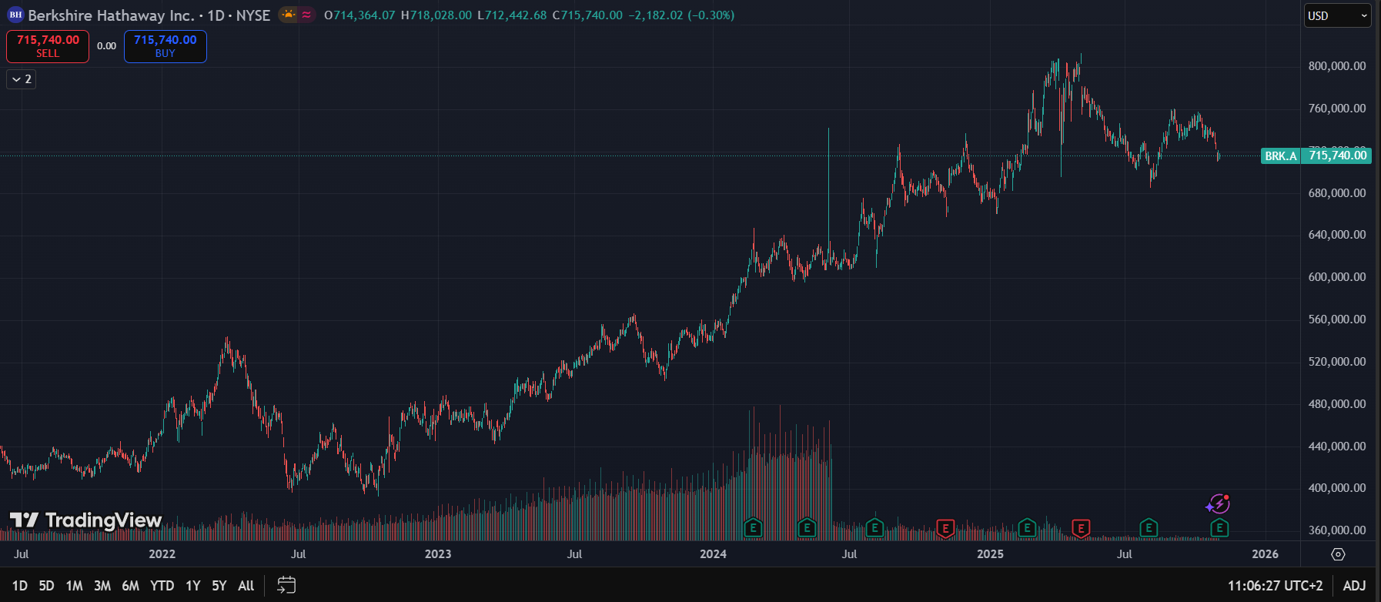
Task: Click the latest green earnings E marker
Action: click(x=1219, y=528)
